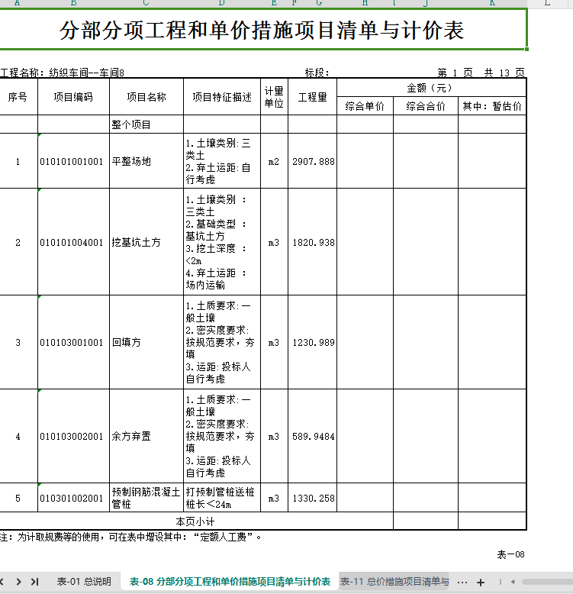Jump to the last sheet arrow
This screenshot has width=573, height=594.
coord(35,582)
